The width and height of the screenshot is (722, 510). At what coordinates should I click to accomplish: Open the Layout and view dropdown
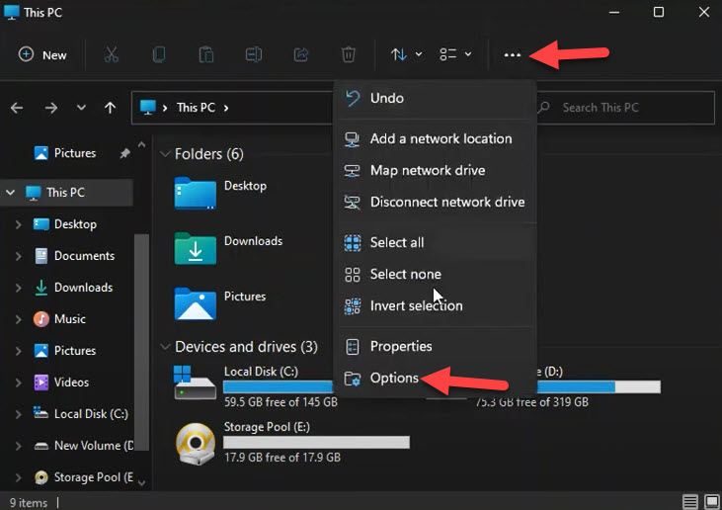(x=455, y=54)
